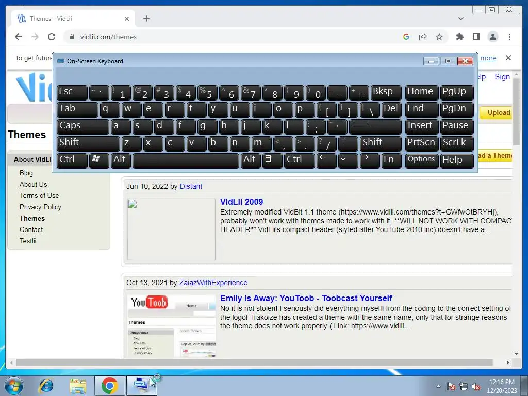The image size is (528, 396).
Task: Dismiss the Chrome update notification bar
Action: (x=508, y=58)
